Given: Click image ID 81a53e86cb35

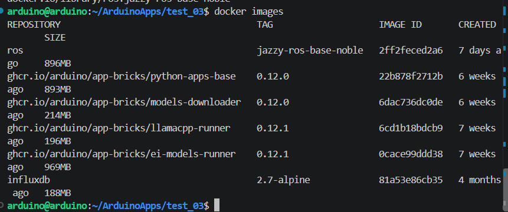Looking at the screenshot, I should click(x=411, y=180).
